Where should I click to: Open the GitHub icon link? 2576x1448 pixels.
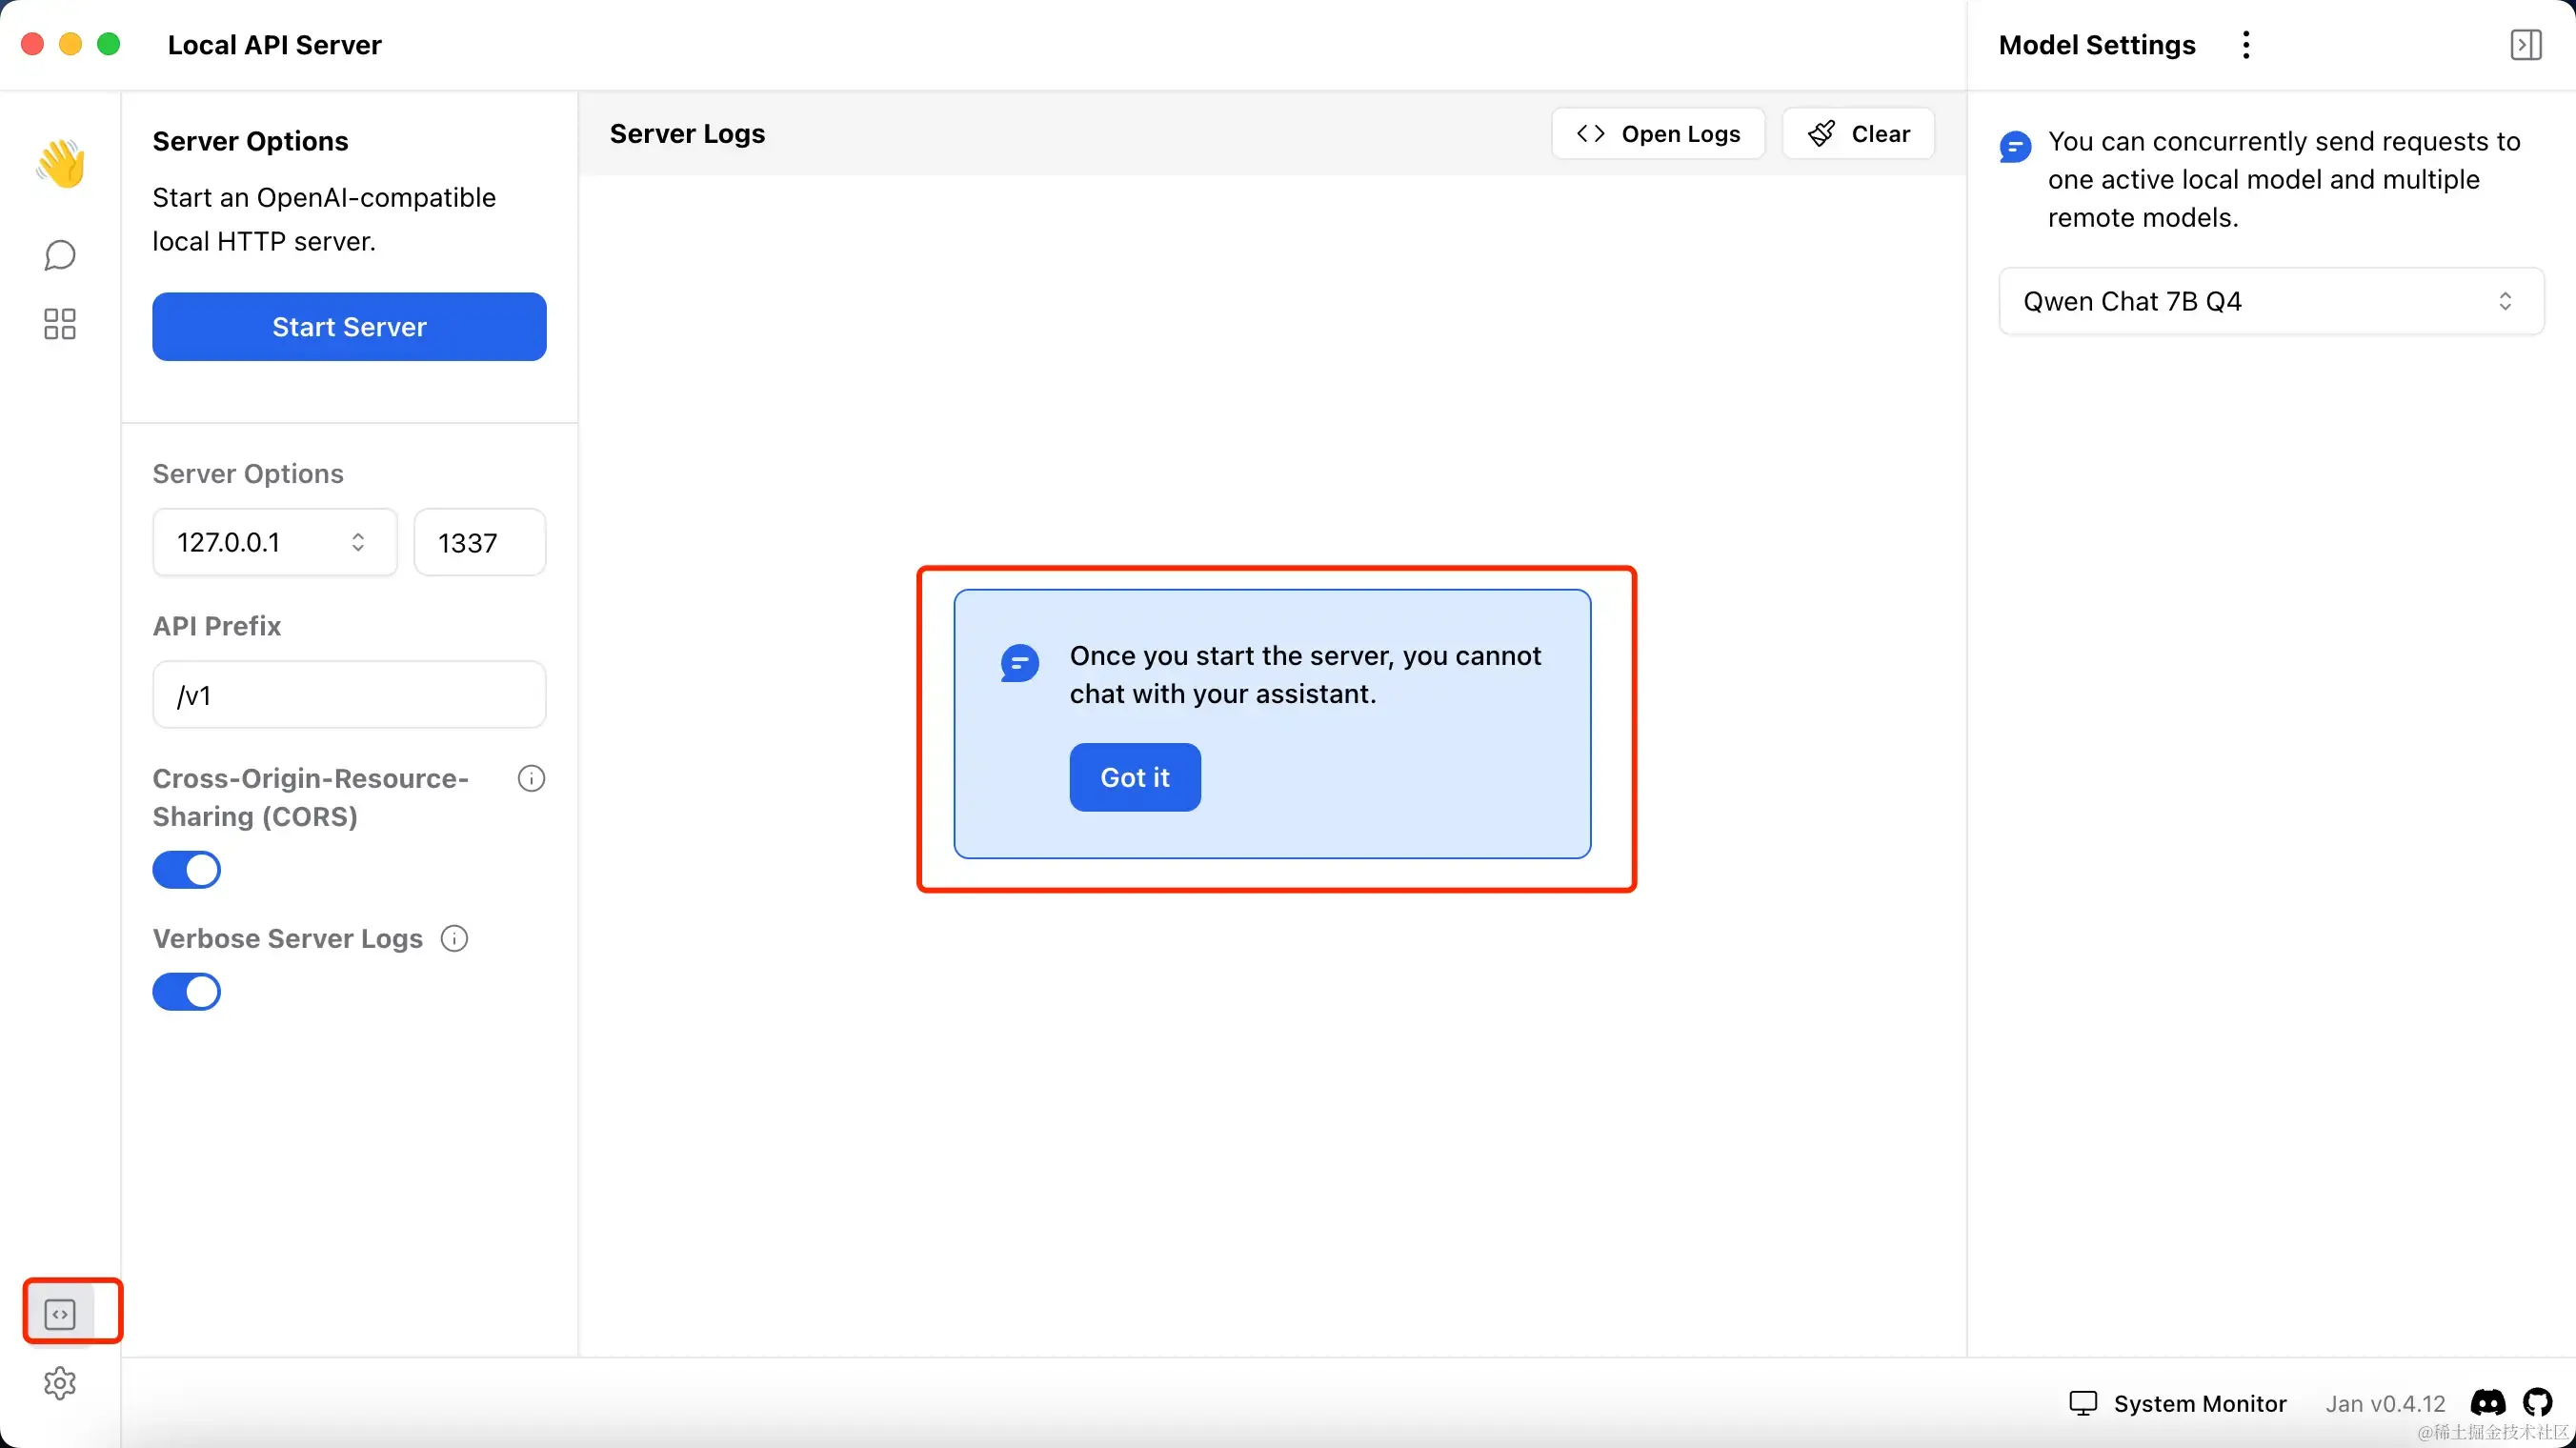(x=2537, y=1402)
